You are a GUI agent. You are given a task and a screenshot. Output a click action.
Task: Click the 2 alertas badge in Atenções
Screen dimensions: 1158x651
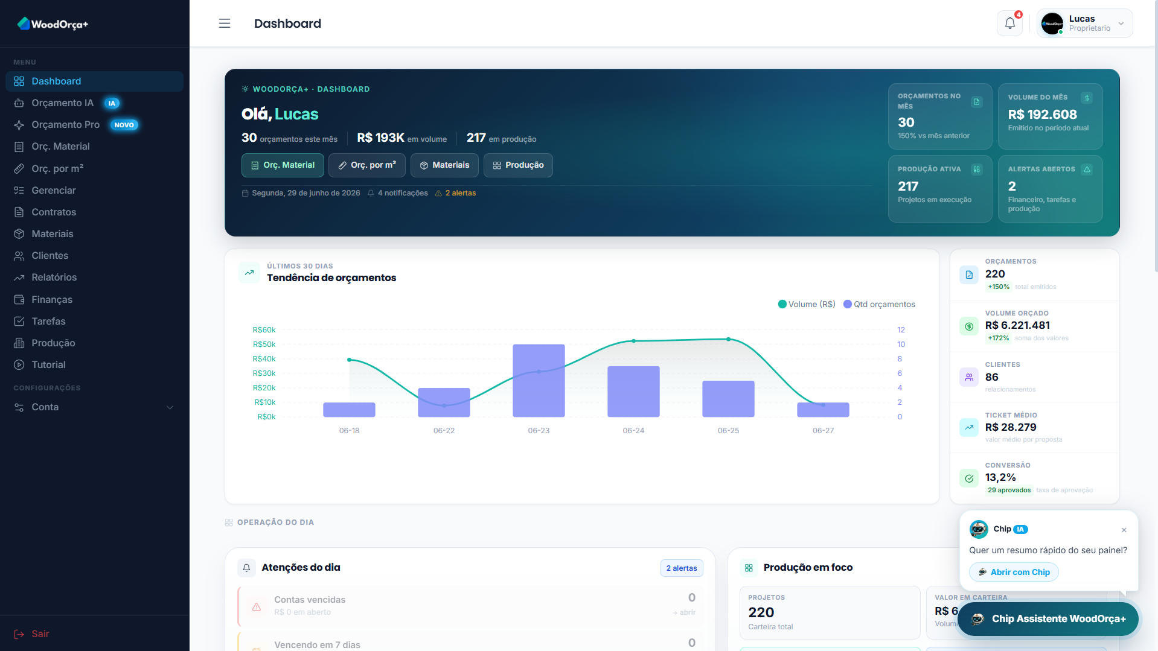pyautogui.click(x=682, y=568)
